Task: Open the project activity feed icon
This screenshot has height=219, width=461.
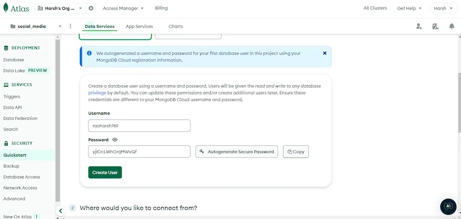Action: pyautogui.click(x=435, y=27)
